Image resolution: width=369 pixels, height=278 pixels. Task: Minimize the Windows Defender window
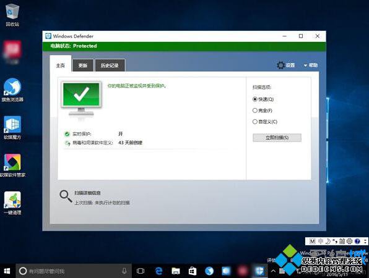285,36
